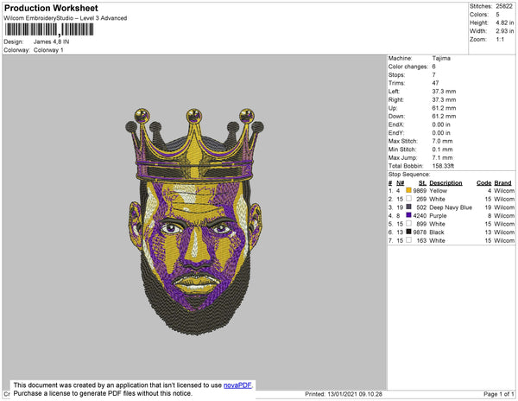Click the 'Page 1 of 1' footer text
518x401 pixels.
[x=498, y=394]
